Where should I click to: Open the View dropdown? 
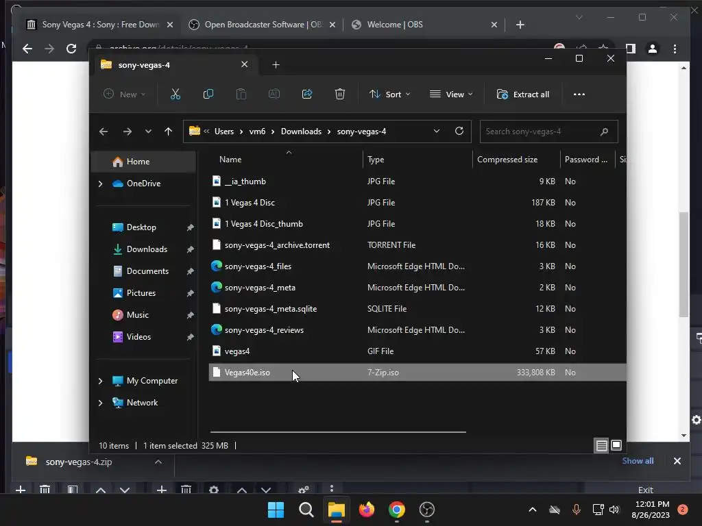(x=451, y=95)
